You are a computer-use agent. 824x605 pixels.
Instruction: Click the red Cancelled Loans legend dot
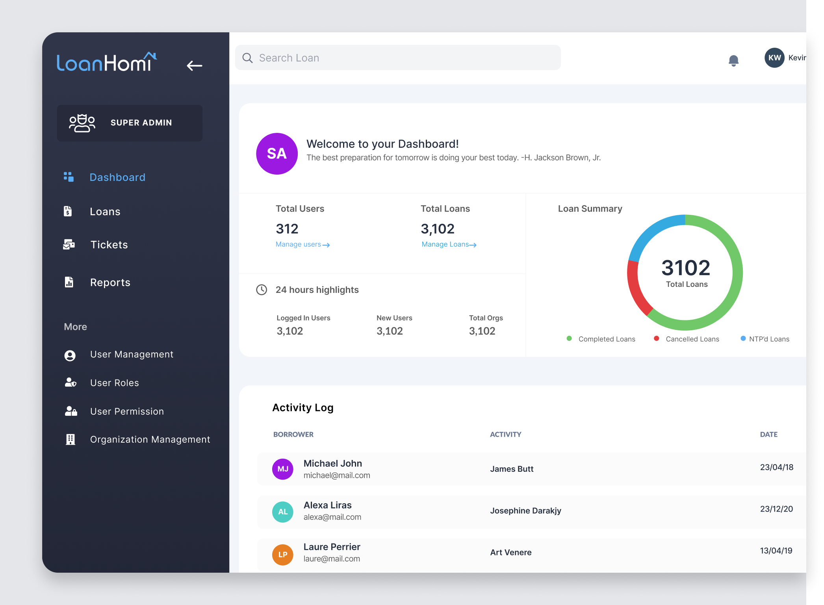pos(656,339)
